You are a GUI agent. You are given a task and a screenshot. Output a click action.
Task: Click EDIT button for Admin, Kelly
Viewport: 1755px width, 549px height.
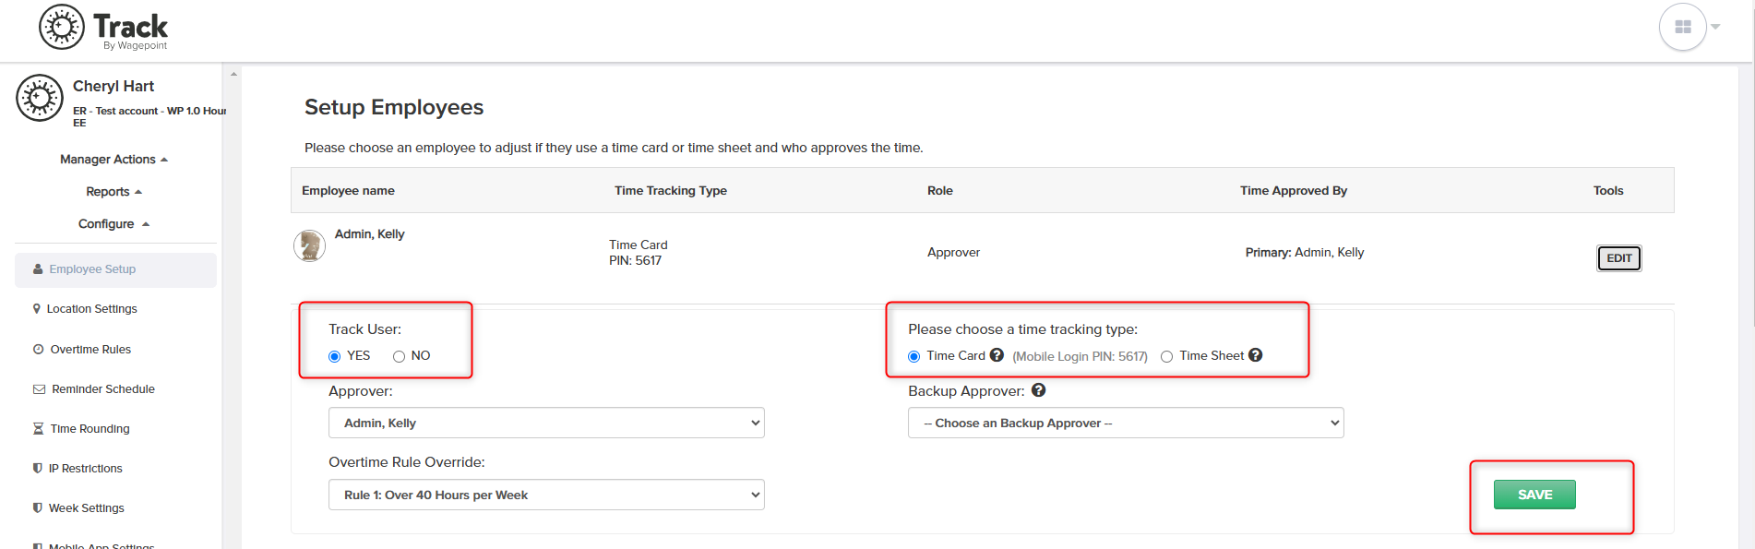coord(1619,258)
